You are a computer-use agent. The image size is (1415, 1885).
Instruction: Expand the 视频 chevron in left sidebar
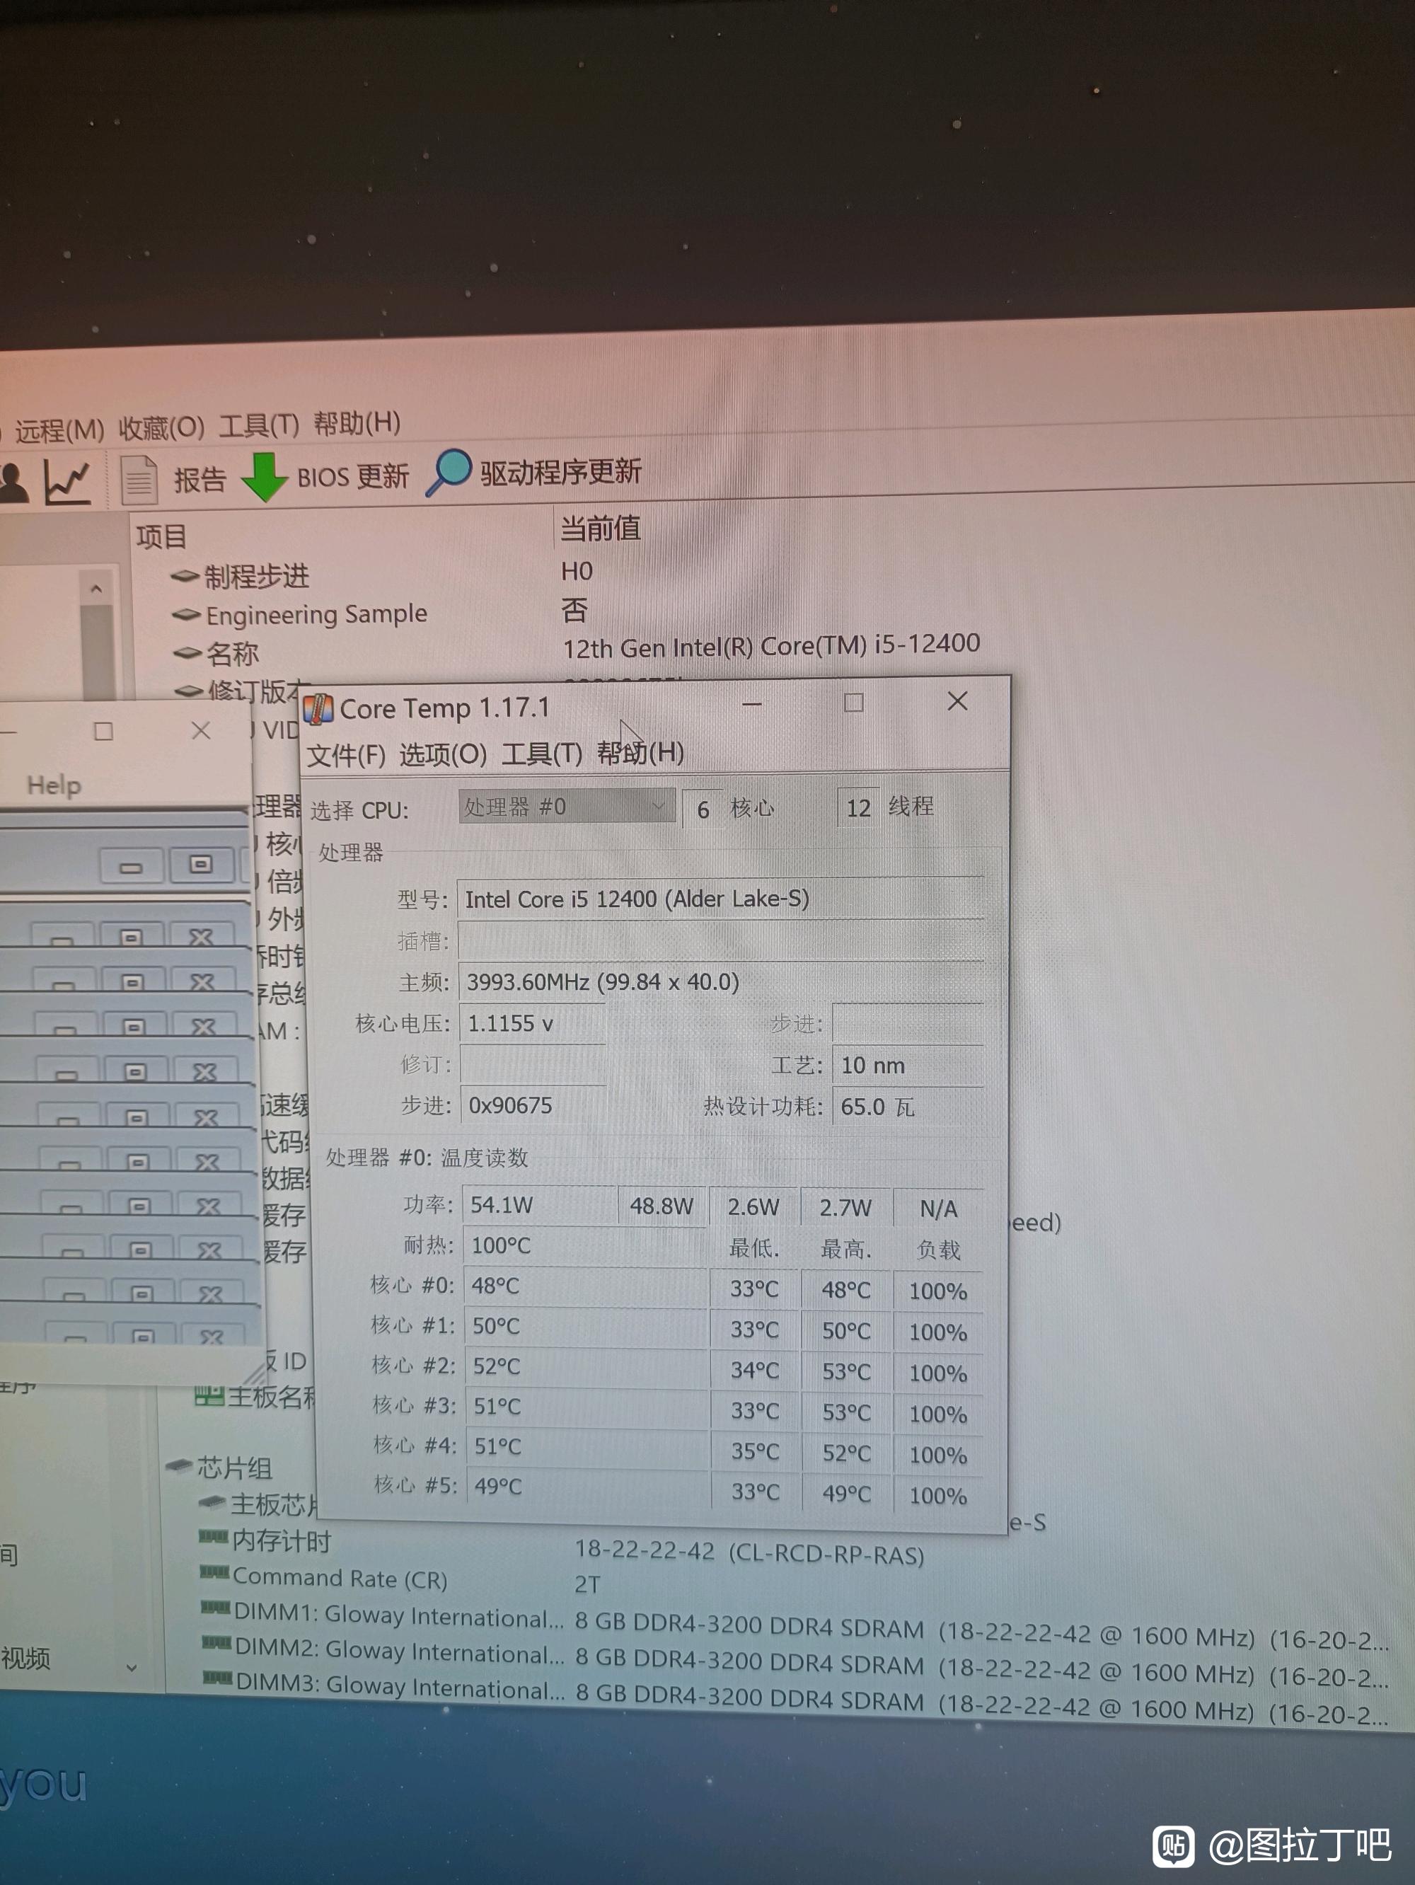point(131,1667)
